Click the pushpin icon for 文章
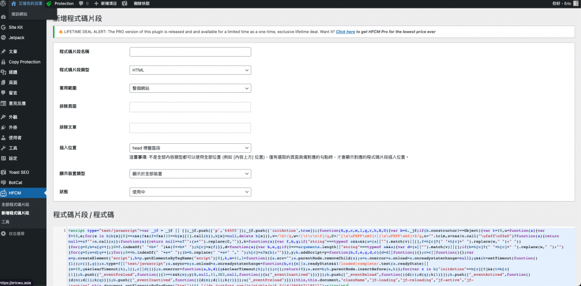581x286 pixels. coord(3,52)
